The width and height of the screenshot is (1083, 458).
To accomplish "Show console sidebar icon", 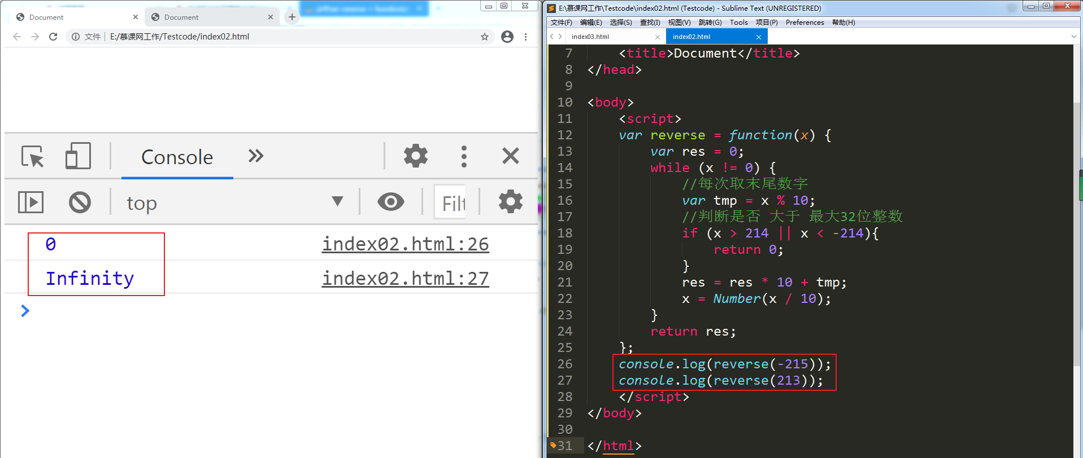I will click(x=31, y=202).
